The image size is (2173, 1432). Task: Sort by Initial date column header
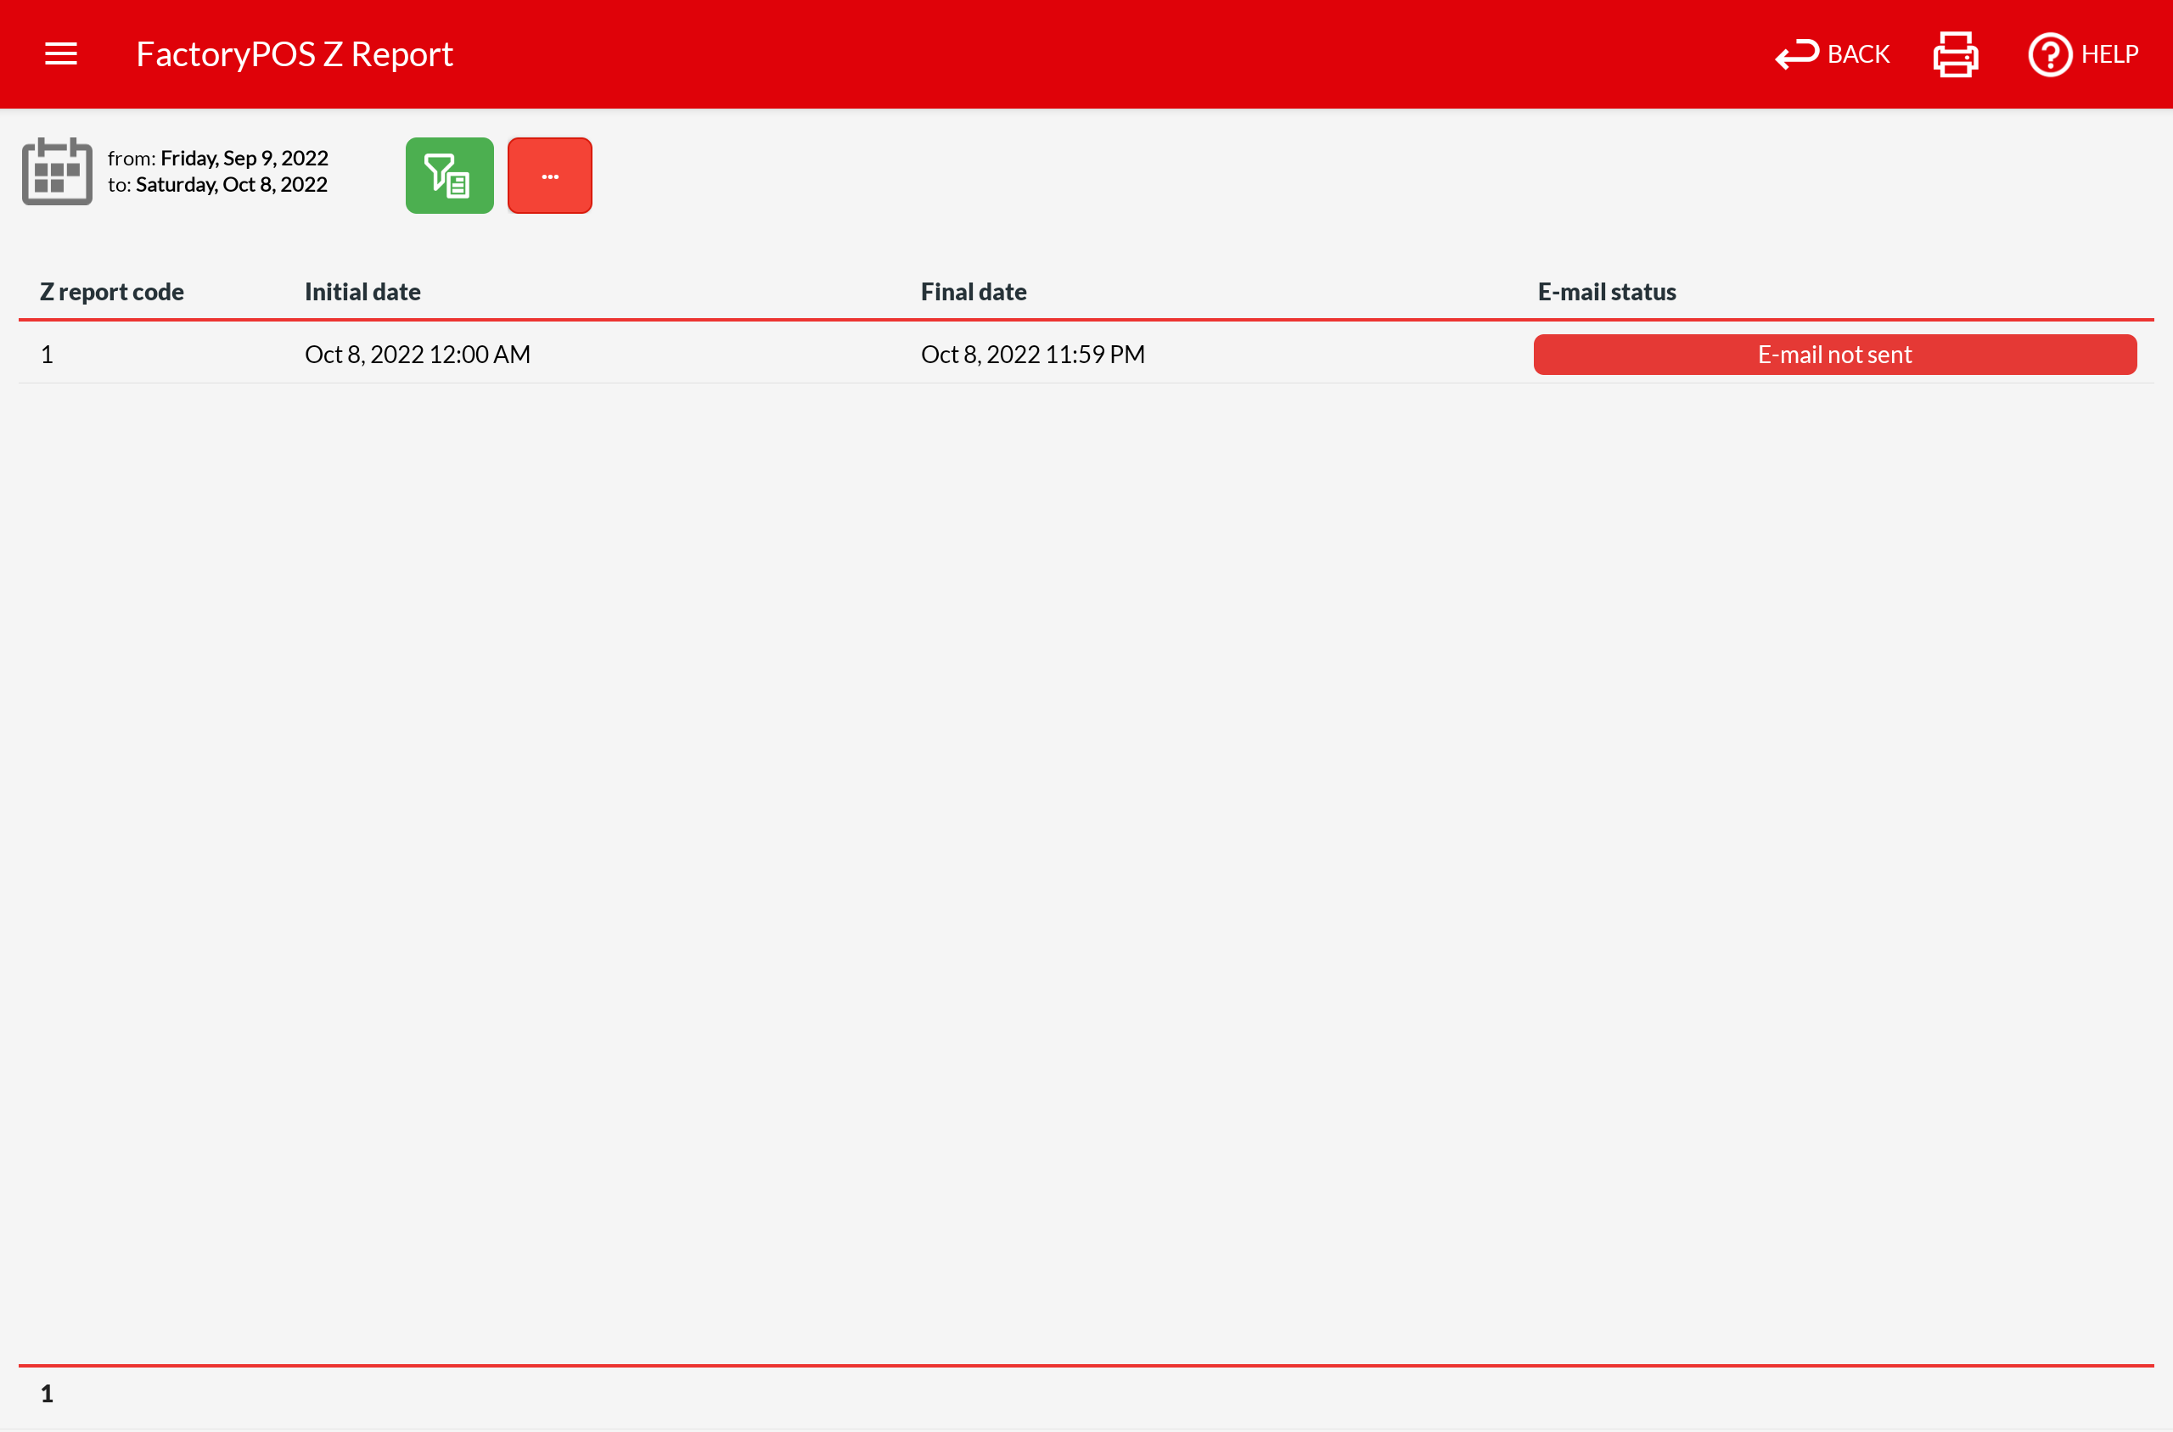tap(362, 292)
